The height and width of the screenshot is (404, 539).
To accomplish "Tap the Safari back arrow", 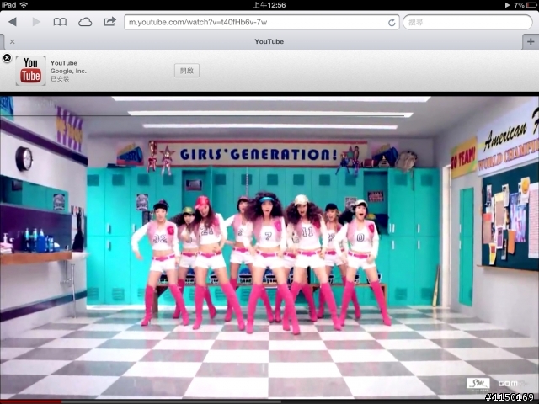I will click(x=13, y=22).
